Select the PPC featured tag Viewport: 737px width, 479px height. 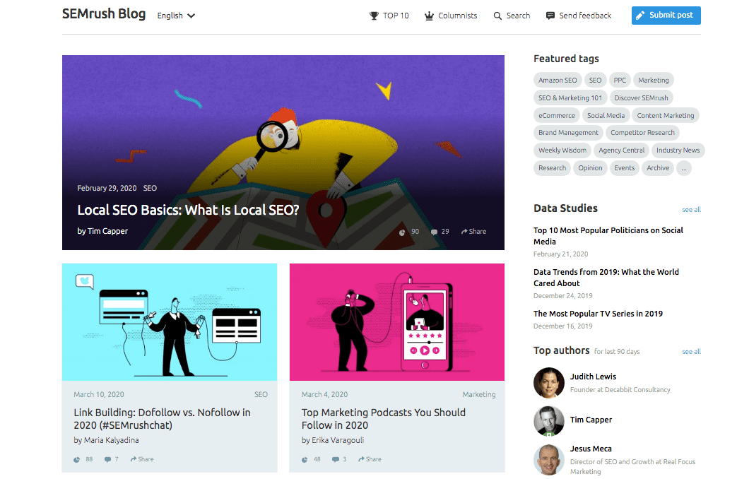[620, 80]
